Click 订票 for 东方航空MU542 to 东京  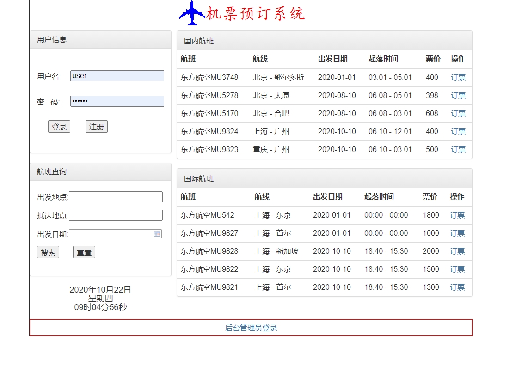point(457,215)
